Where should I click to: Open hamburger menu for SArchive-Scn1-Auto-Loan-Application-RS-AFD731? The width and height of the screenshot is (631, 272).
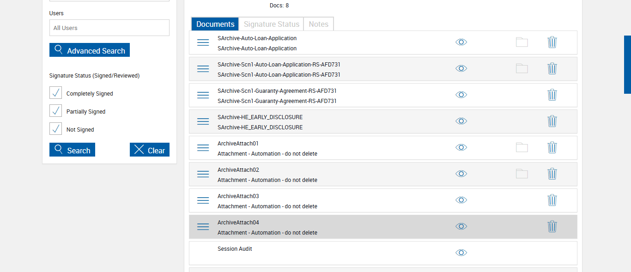tap(203, 69)
